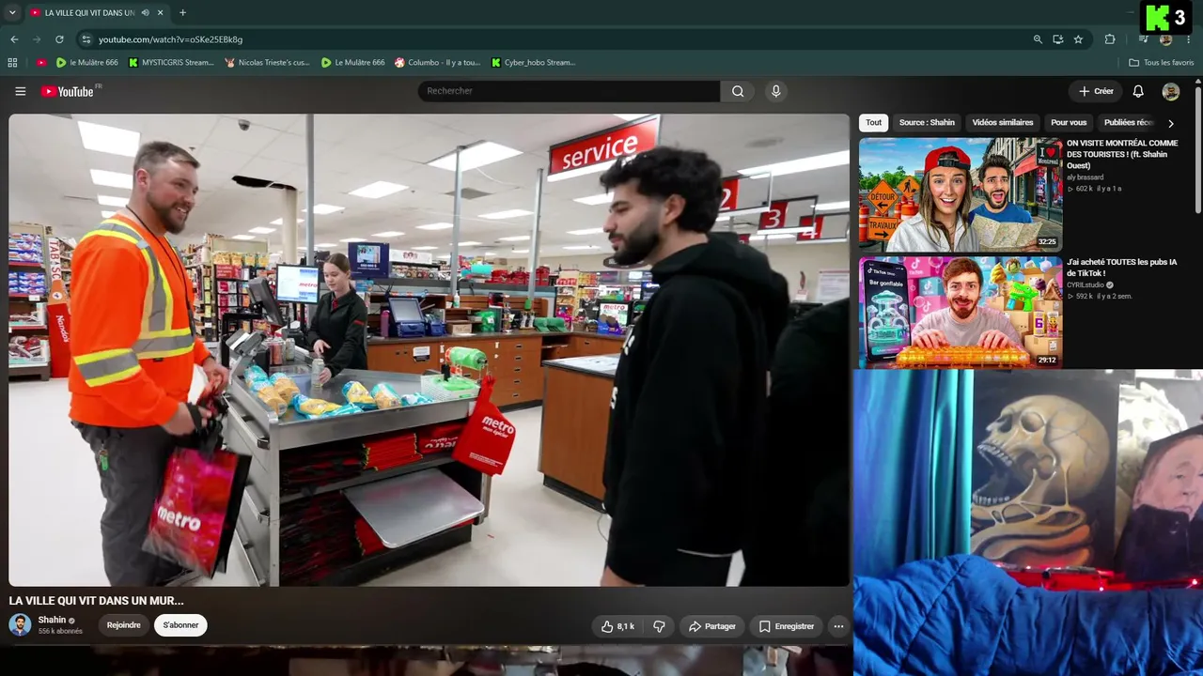Viewport: 1203px width, 676px height.
Task: Bookmark this page with the star
Action: click(1078, 39)
